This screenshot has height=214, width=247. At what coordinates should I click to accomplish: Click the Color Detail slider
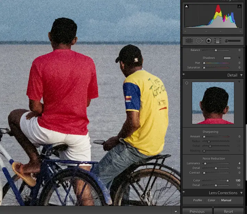216,185
